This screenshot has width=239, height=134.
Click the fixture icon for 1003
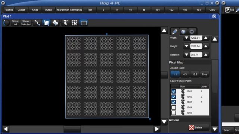point(183,102)
